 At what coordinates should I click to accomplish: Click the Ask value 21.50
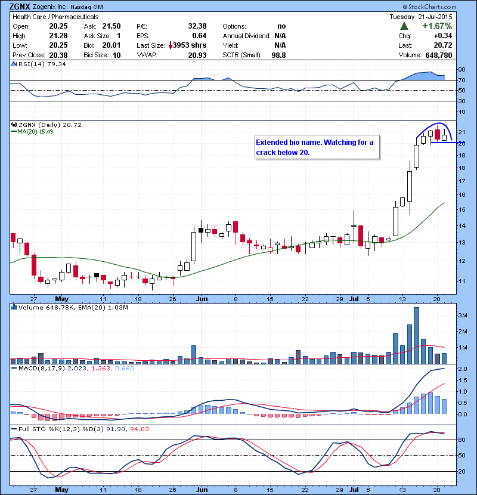[x=111, y=26]
